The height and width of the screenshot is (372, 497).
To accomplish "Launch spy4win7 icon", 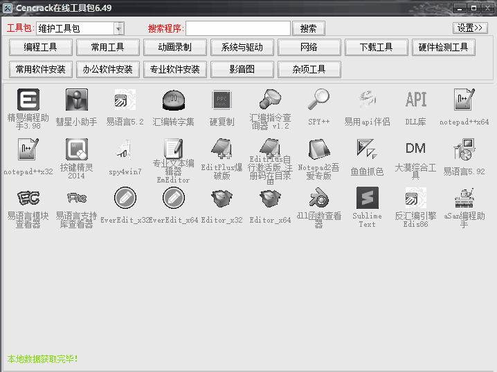I will point(125,149).
